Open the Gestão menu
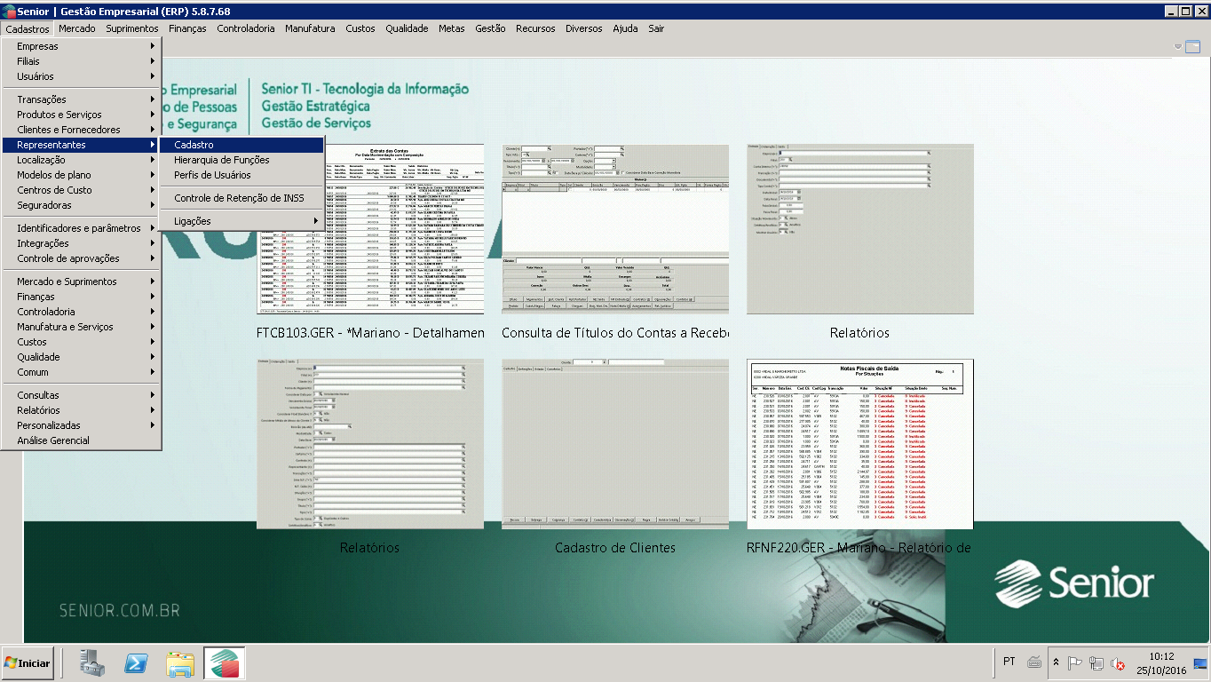This screenshot has height=682, width=1211. pyautogui.click(x=490, y=28)
